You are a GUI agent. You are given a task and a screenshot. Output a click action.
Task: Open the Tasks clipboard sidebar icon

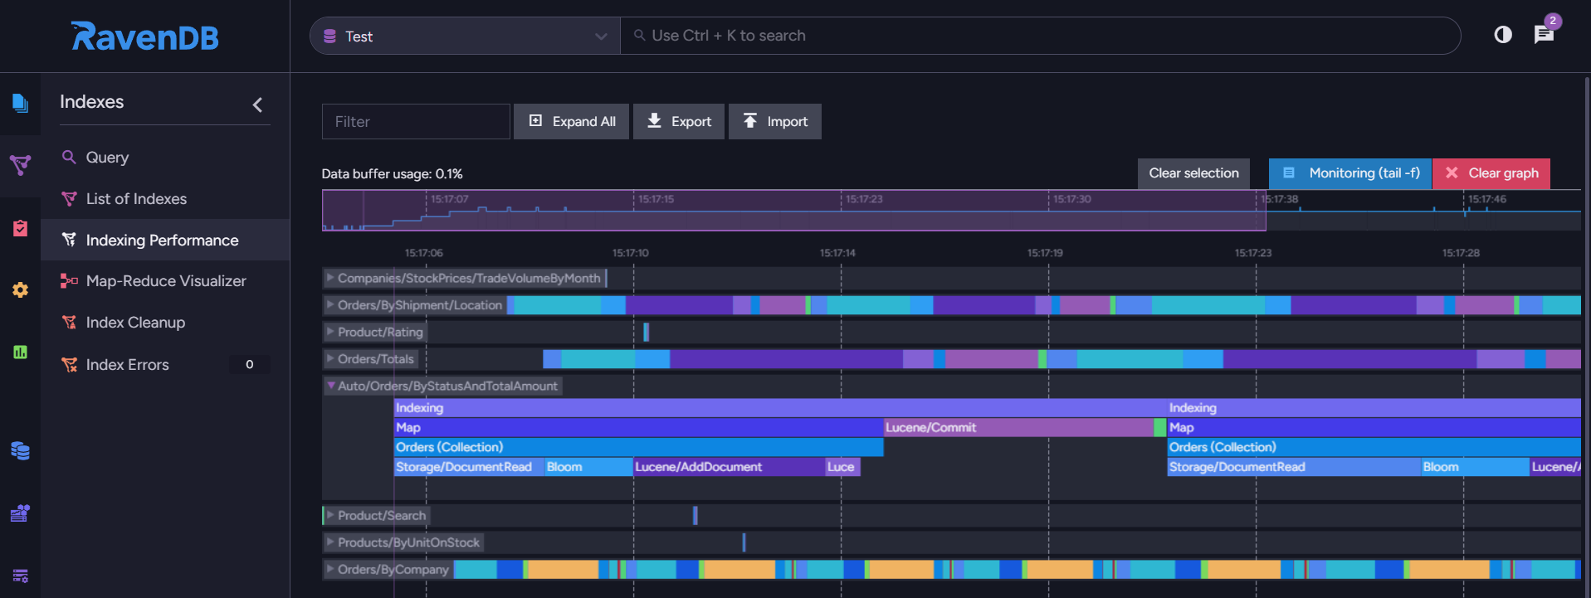click(x=20, y=228)
